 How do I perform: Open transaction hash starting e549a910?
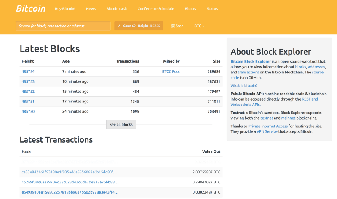[70, 192]
